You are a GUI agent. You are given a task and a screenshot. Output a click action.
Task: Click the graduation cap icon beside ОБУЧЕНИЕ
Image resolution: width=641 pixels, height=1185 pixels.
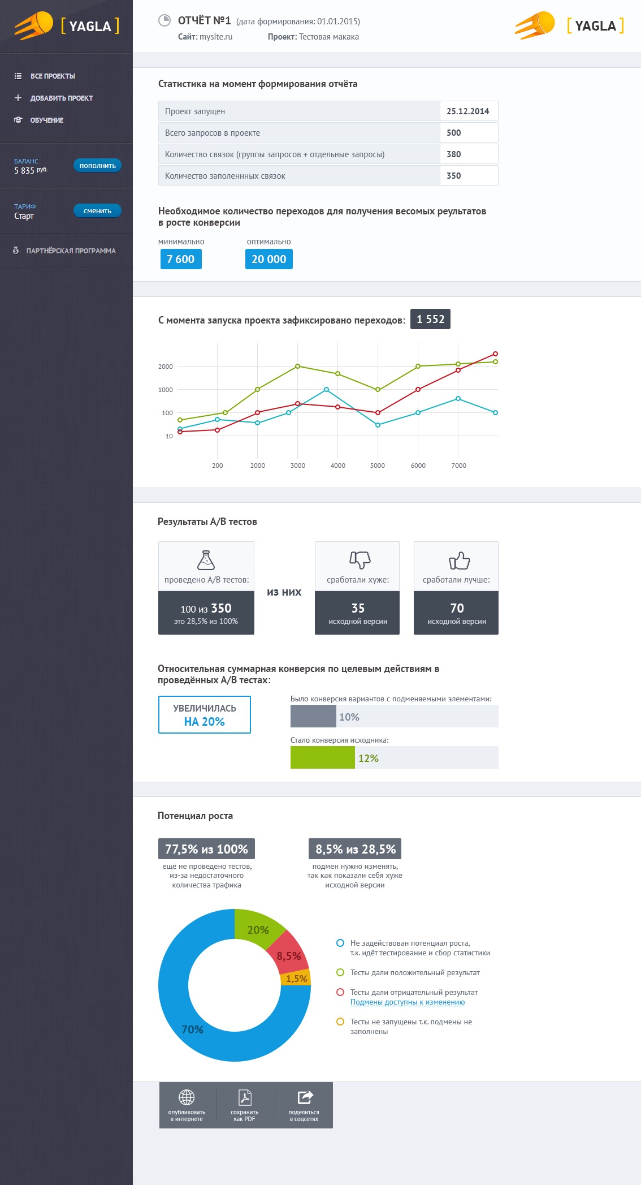pos(18,120)
